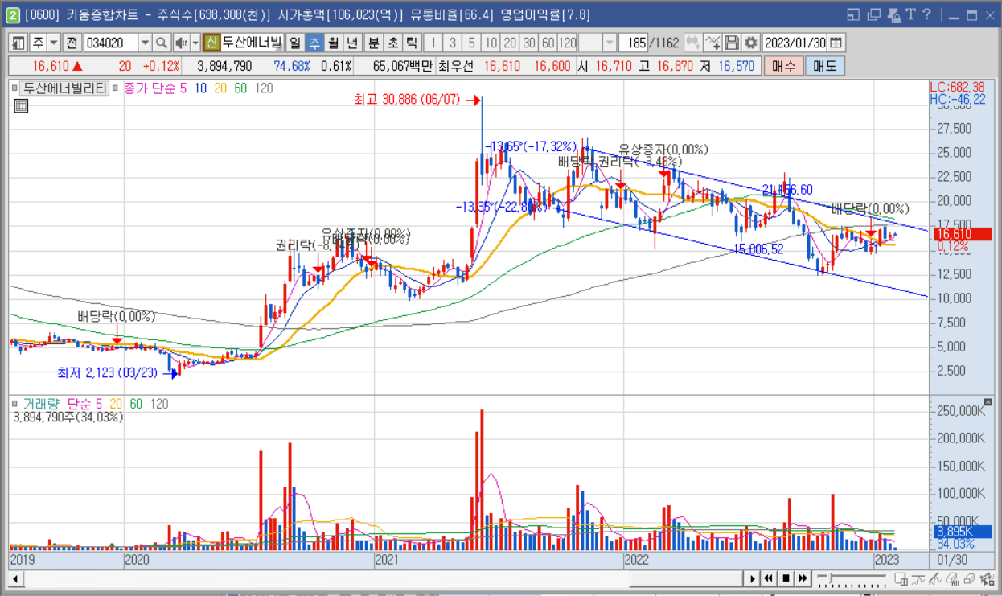Click the stock code field 034020
The width and height of the screenshot is (1002, 596).
[x=110, y=43]
